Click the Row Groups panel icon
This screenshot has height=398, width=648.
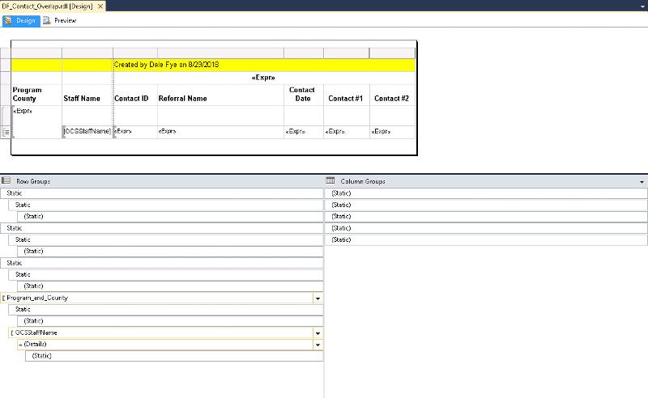[6, 180]
